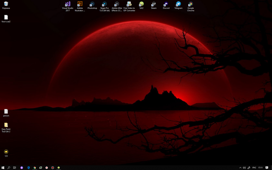This screenshot has height=170, width=272.
Task: Select the yellow 123 desktop icon
Action: [6, 153]
